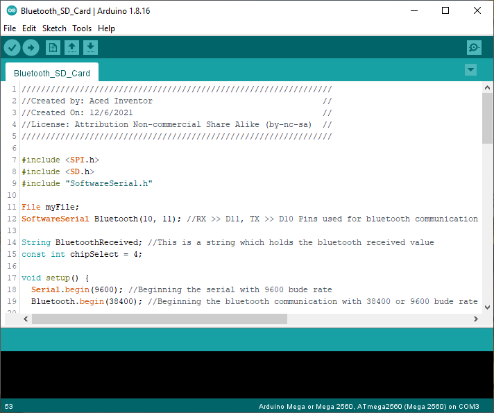Open the Serial Monitor magnifier icon
The height and width of the screenshot is (413, 494).
pyautogui.click(x=474, y=48)
